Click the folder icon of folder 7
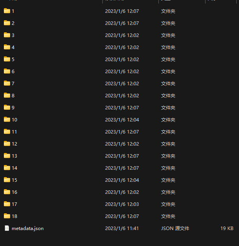Image resolution: width=239 pixels, height=246 pixels. click(x=7, y=83)
